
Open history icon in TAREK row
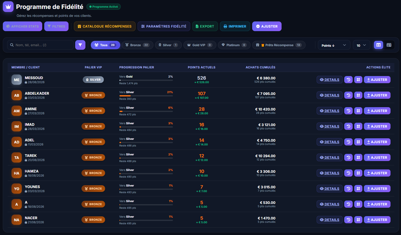tap(348, 157)
